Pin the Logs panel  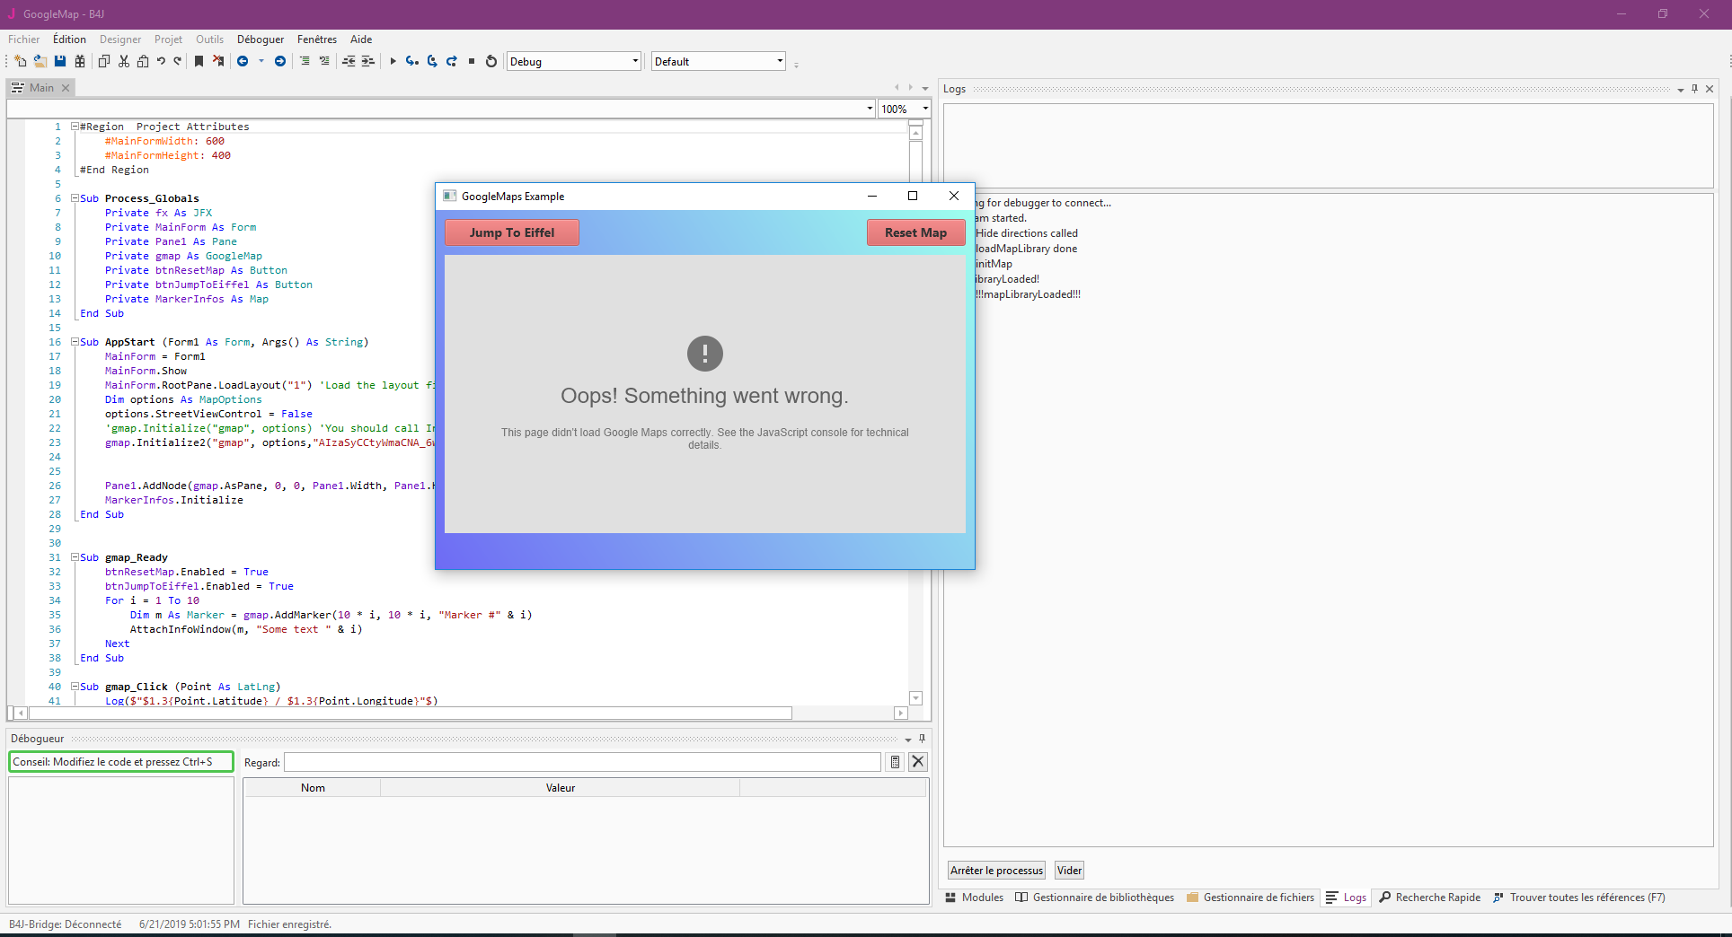[x=1694, y=89]
